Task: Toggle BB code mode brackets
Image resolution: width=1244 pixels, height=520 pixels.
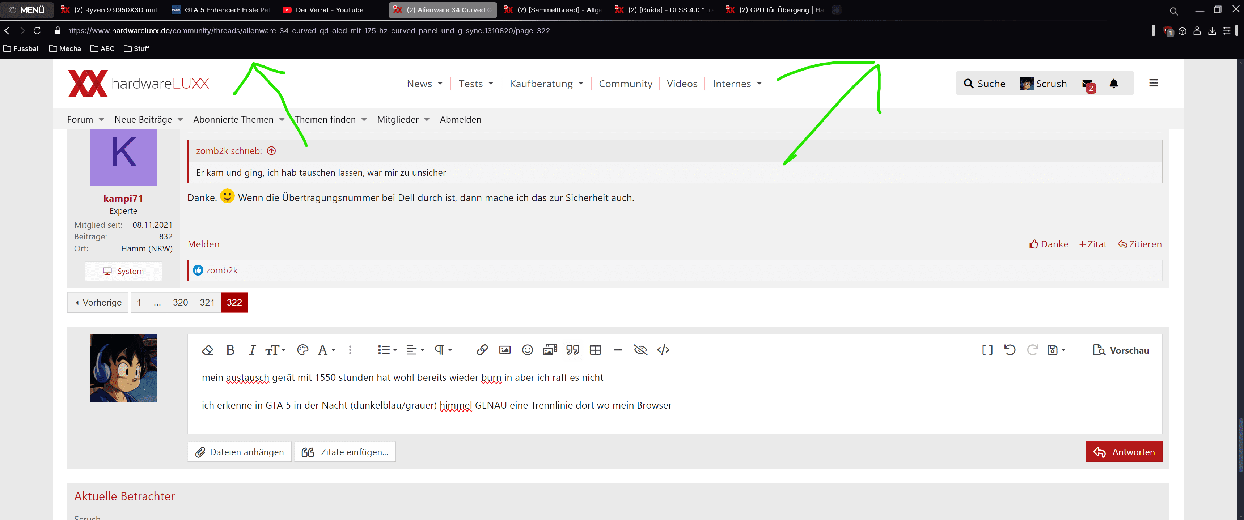Action: pyautogui.click(x=987, y=350)
